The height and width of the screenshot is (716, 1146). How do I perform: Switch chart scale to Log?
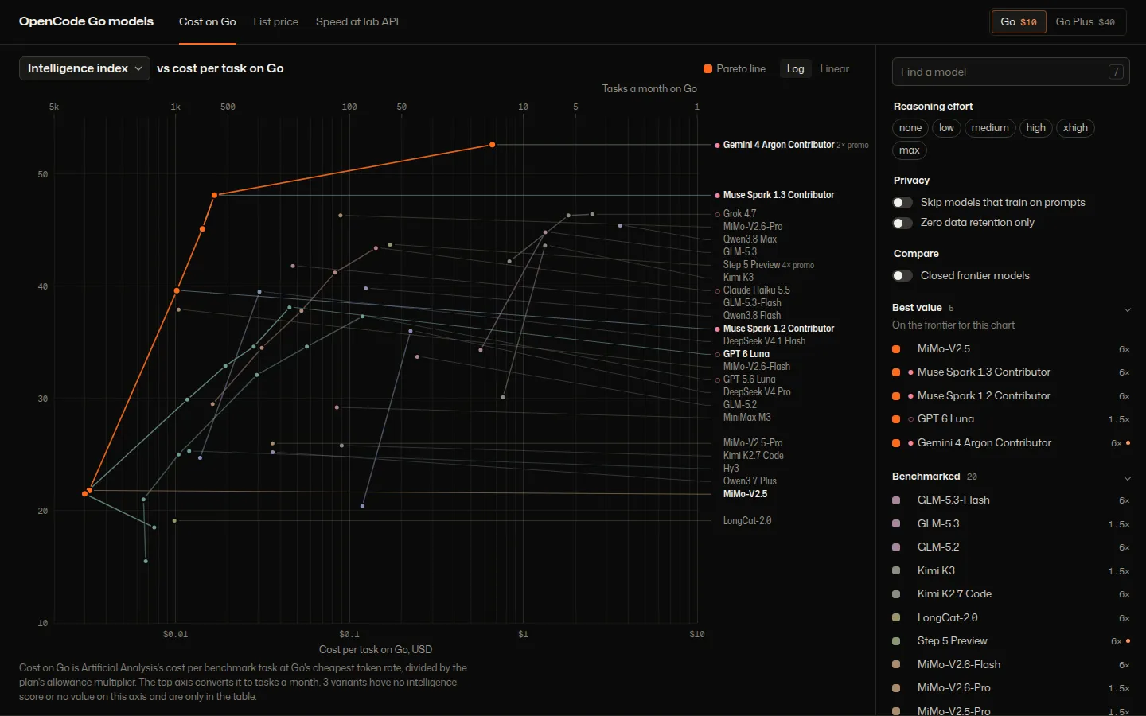[x=795, y=68]
